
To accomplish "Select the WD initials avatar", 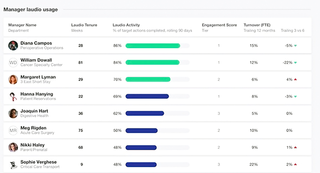I will coord(13,63).
